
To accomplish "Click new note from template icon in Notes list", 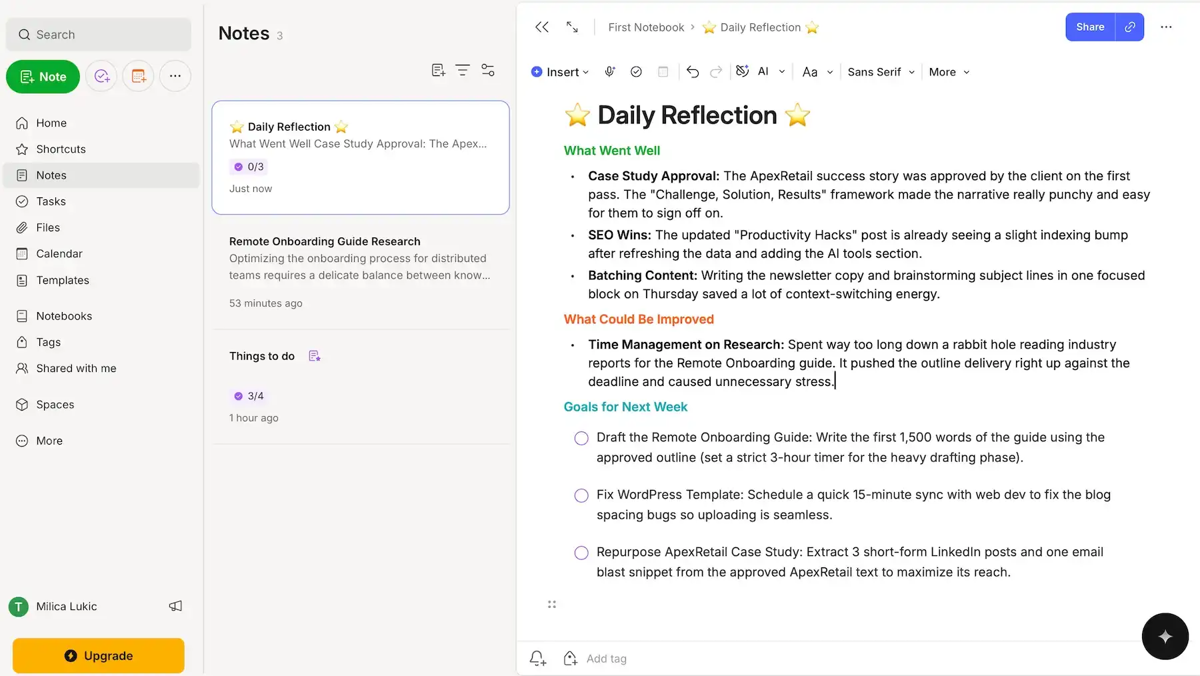I will [438, 70].
